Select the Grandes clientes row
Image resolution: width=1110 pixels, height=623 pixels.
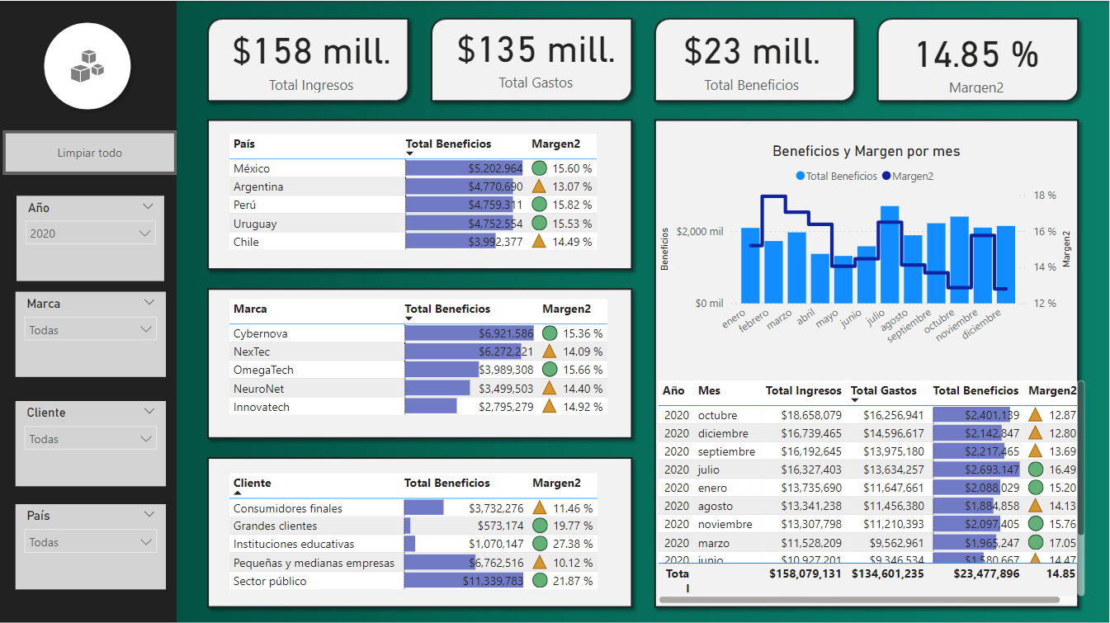(x=413, y=526)
